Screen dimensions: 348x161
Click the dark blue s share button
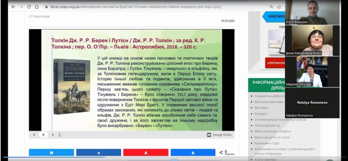click(99, 153)
